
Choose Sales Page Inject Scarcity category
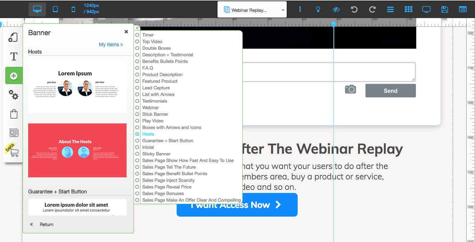pyautogui.click(x=169, y=180)
